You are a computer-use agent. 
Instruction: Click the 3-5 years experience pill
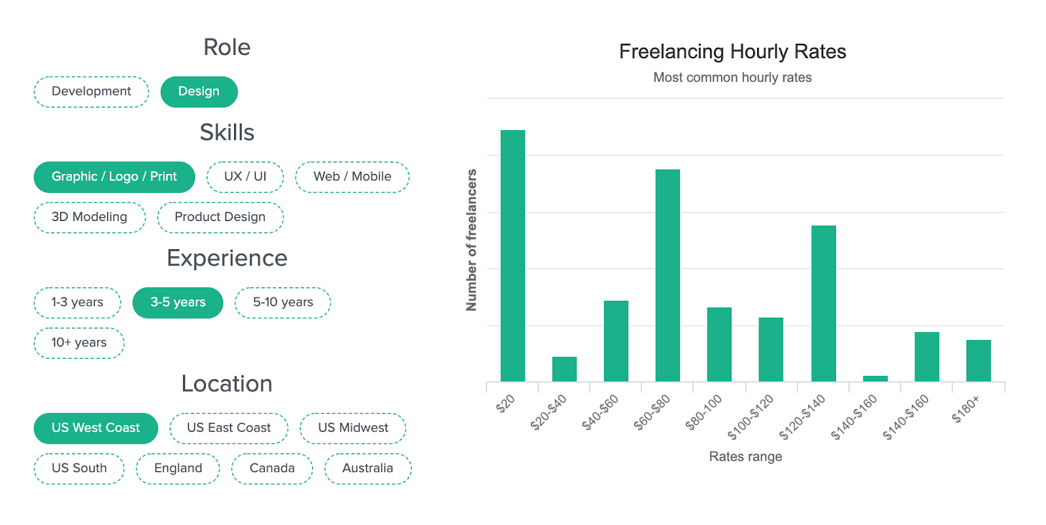[x=178, y=303]
